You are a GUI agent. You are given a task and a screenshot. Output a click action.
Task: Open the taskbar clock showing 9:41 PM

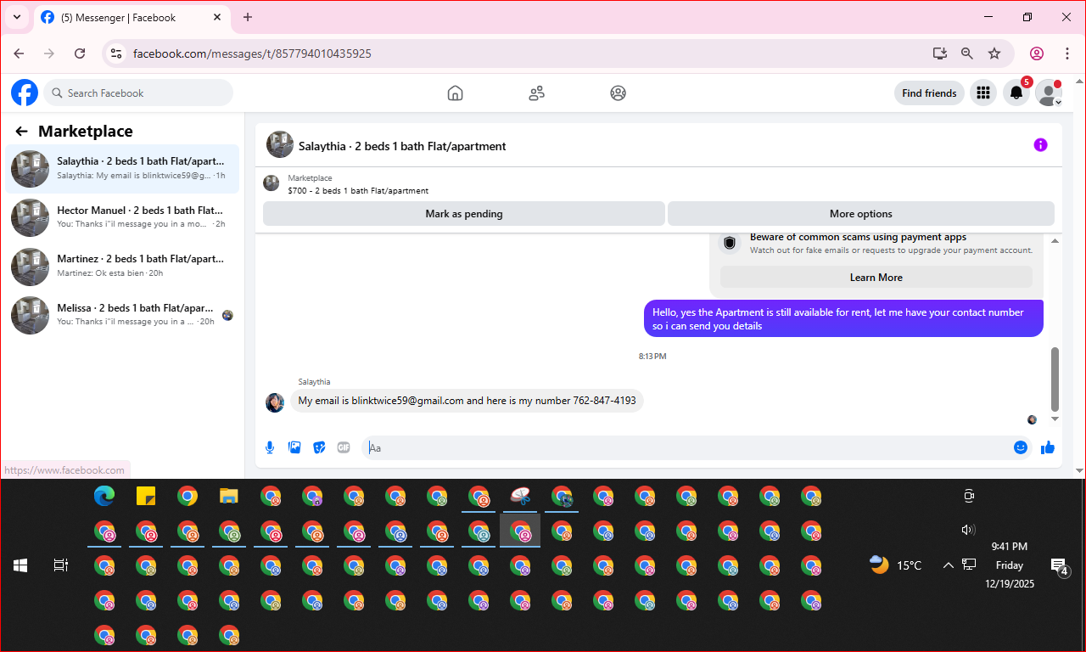(1010, 565)
